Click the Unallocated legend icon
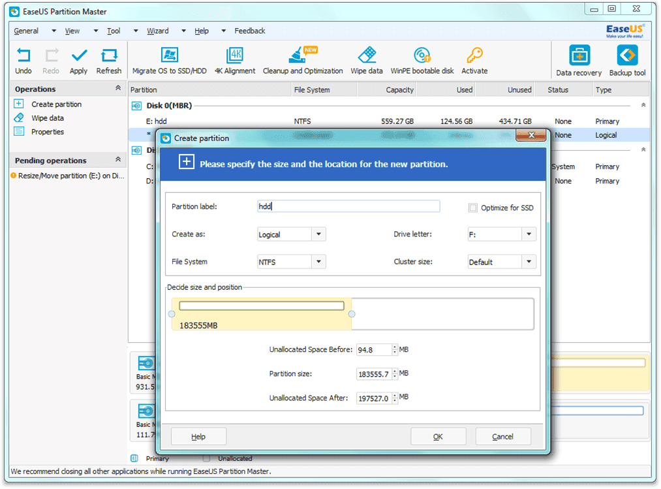Screen dimensions: 661x489 click(206, 458)
